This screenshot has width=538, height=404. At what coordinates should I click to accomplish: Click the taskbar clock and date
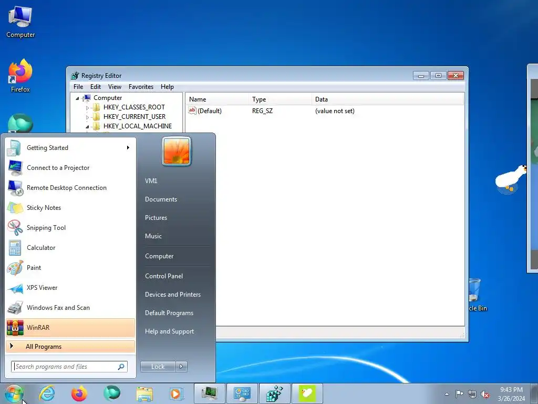pyautogui.click(x=511, y=394)
